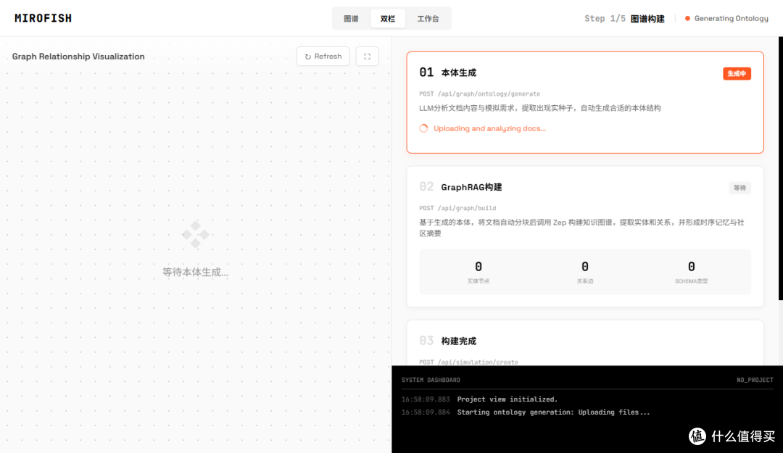783x453 pixels.
Task: Click the orange Generating Ontology status dot
Action: pos(687,18)
